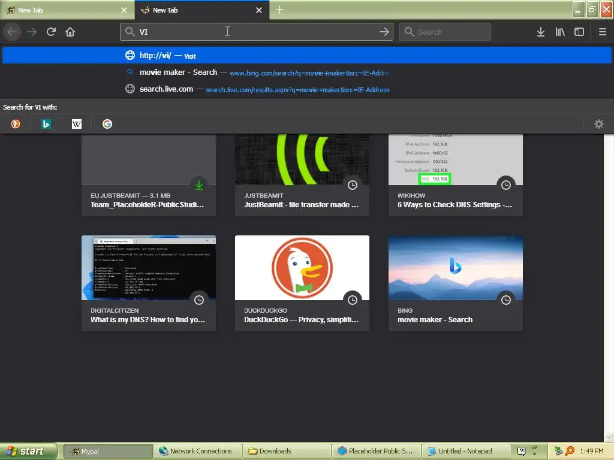614x460 pixels.
Task: Search VI with Google engine icon
Action: pyautogui.click(x=107, y=124)
